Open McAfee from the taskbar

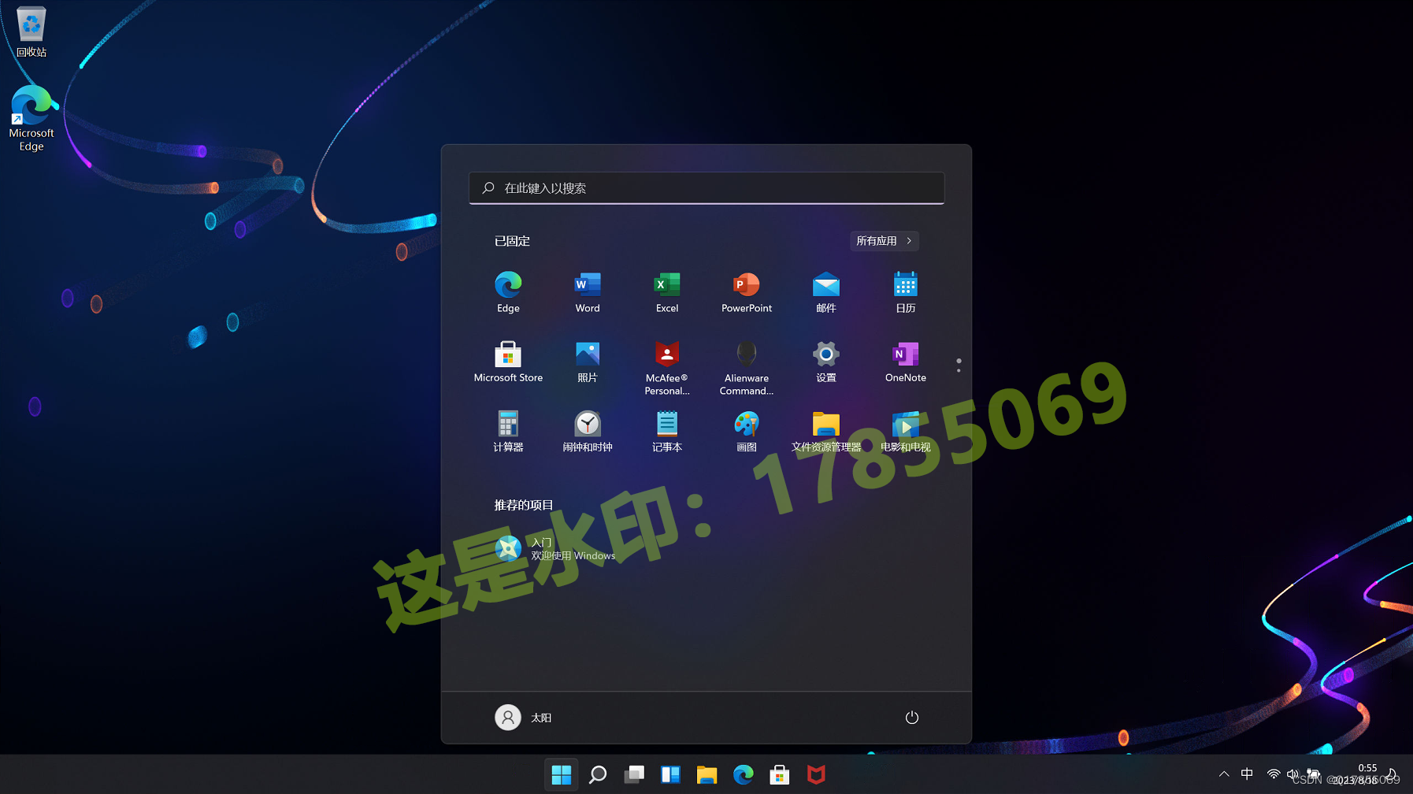pos(816,775)
